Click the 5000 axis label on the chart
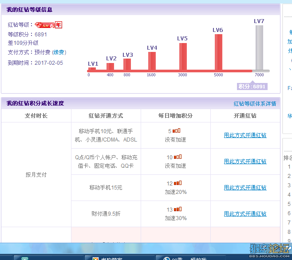Image resolution: width=292 pixels, height=260 pixels. (x=218, y=75)
